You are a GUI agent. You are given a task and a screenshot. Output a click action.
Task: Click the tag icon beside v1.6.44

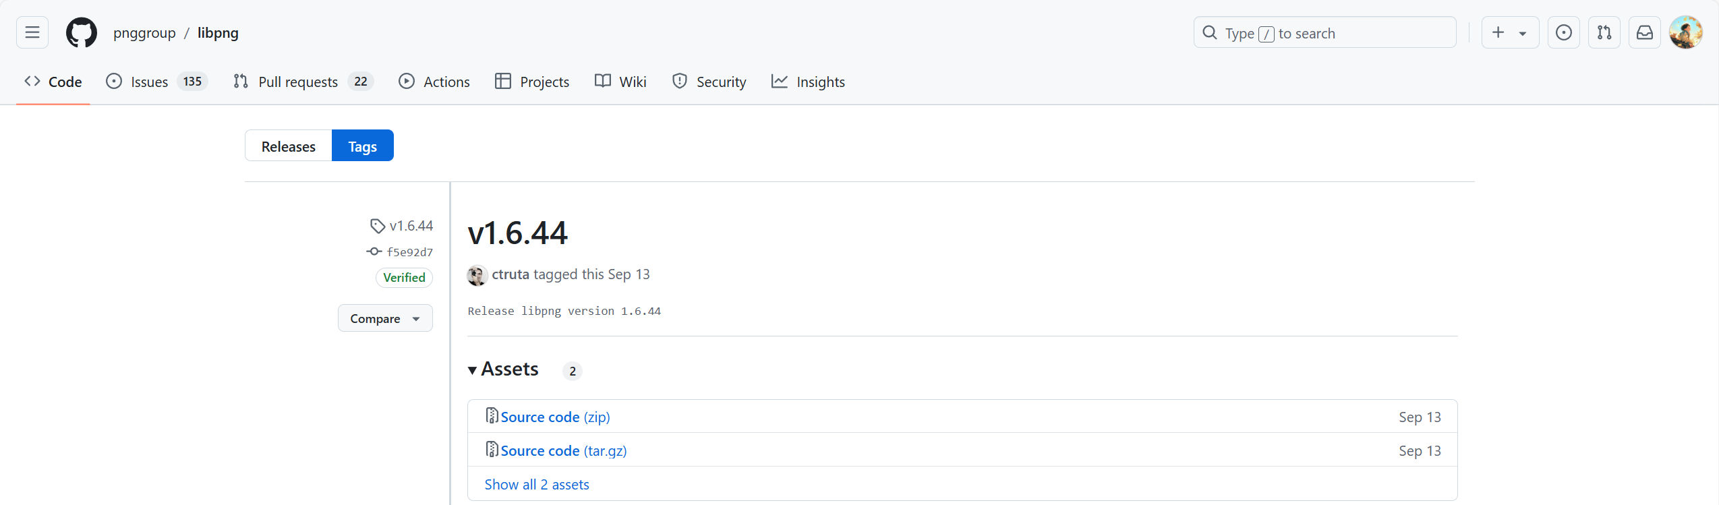click(378, 226)
